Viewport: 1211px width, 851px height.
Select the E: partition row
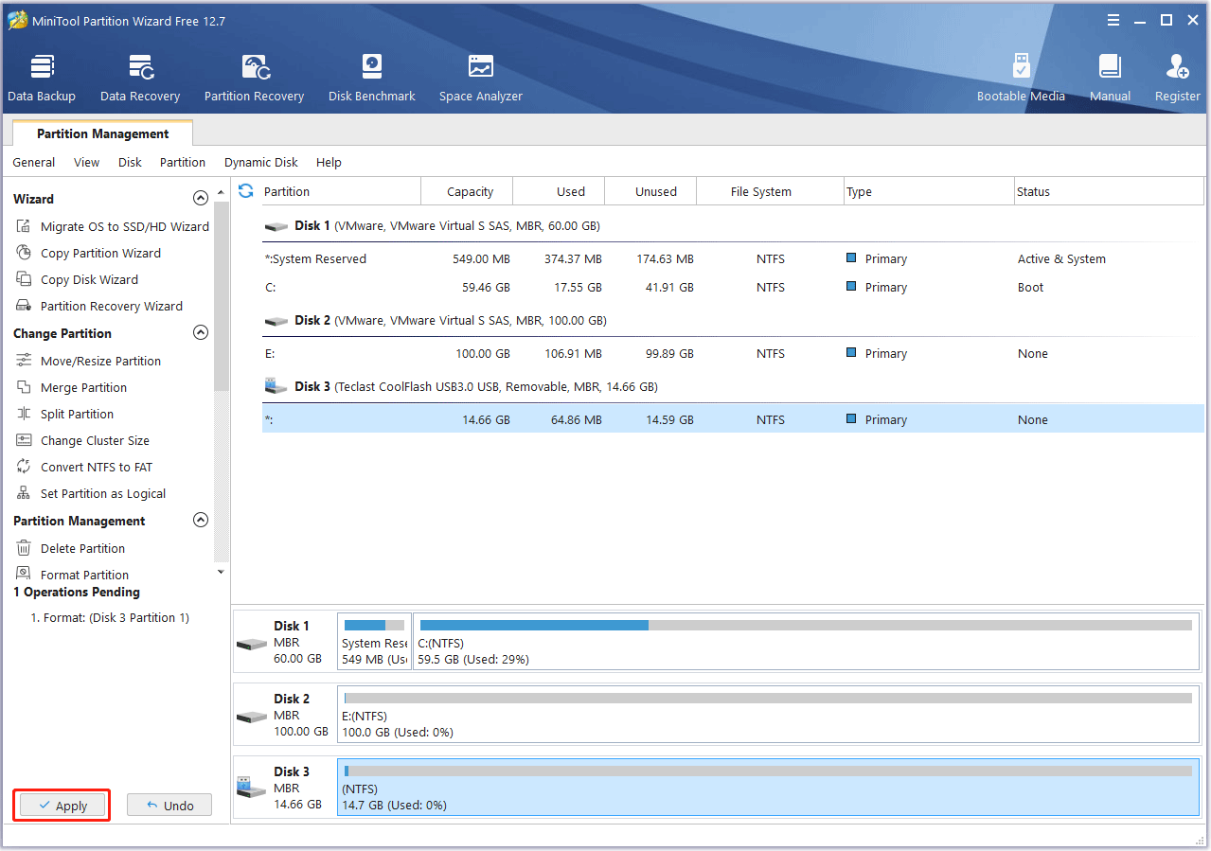click(733, 353)
